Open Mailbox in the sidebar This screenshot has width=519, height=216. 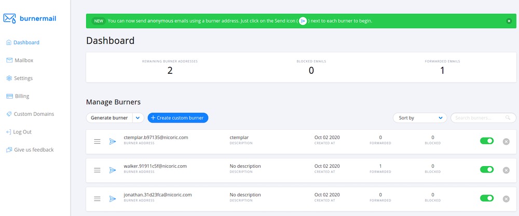(20, 60)
